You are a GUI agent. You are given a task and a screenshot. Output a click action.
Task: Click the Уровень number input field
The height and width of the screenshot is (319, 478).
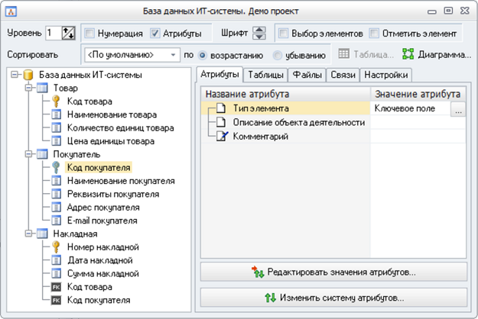(54, 33)
